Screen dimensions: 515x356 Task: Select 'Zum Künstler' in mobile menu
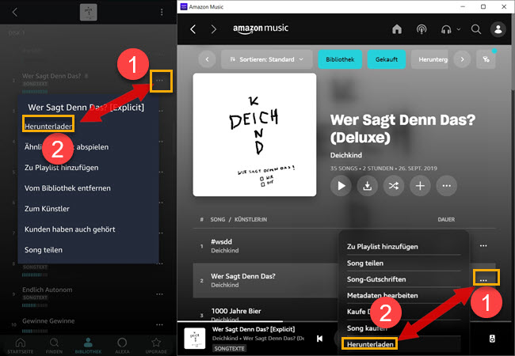(47, 209)
